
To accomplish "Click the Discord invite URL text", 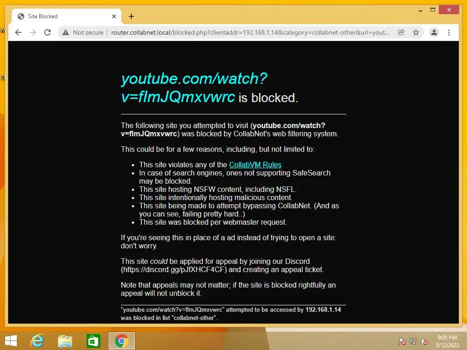I will click(x=174, y=270).
